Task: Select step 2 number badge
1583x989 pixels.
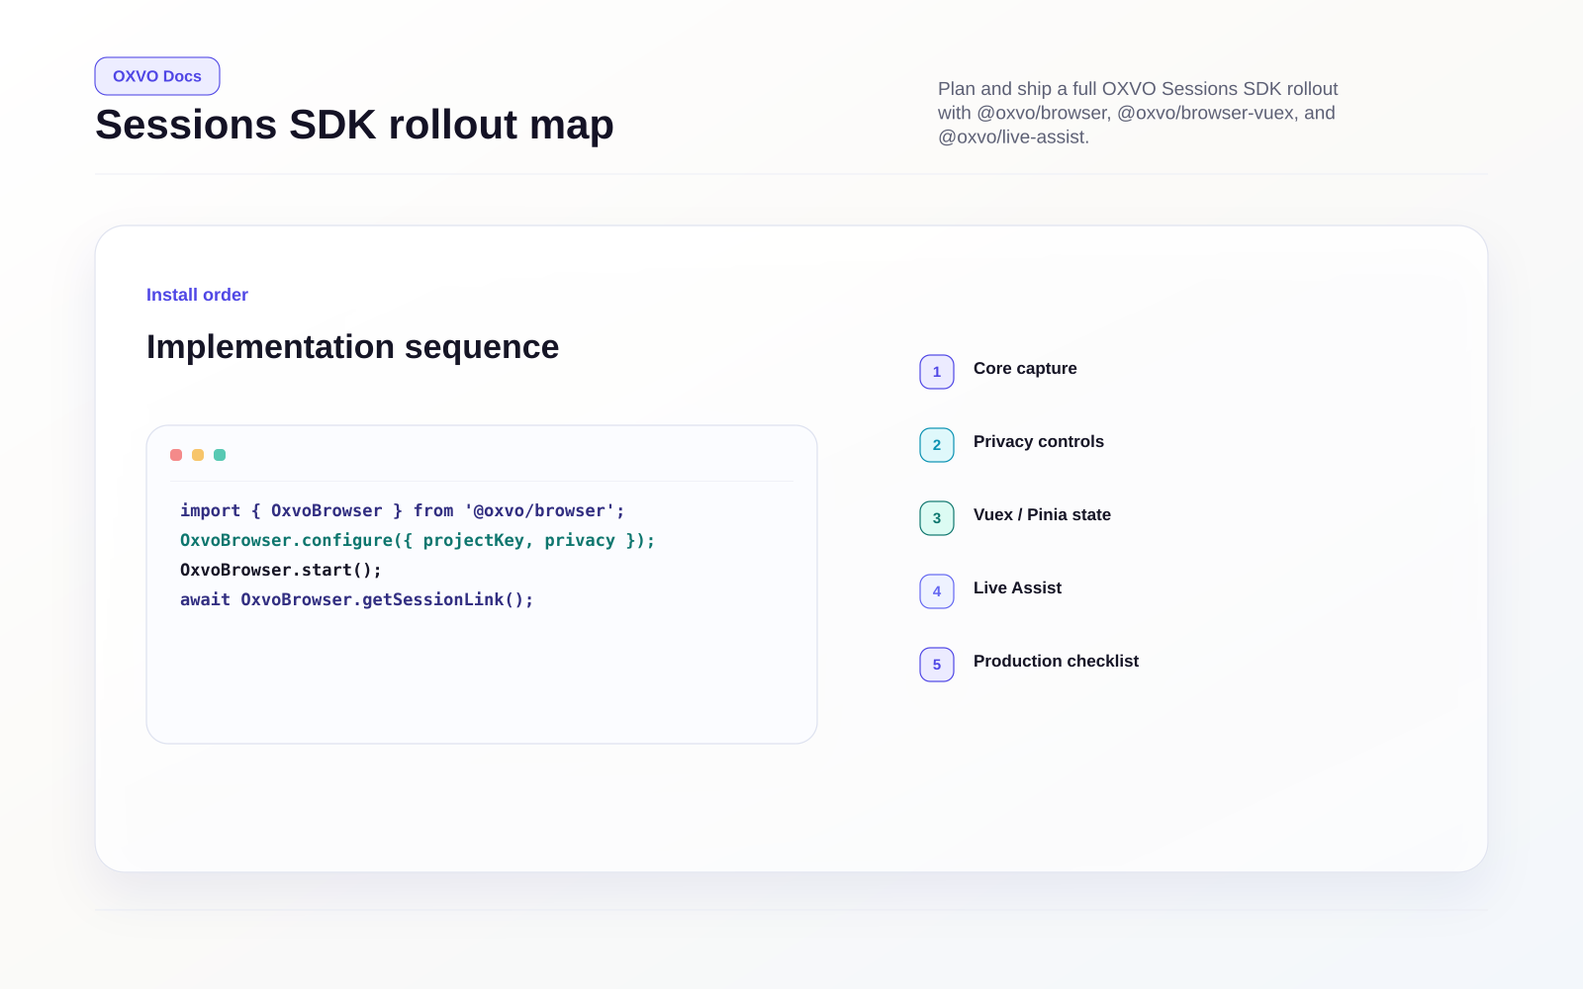Action: 937,445
